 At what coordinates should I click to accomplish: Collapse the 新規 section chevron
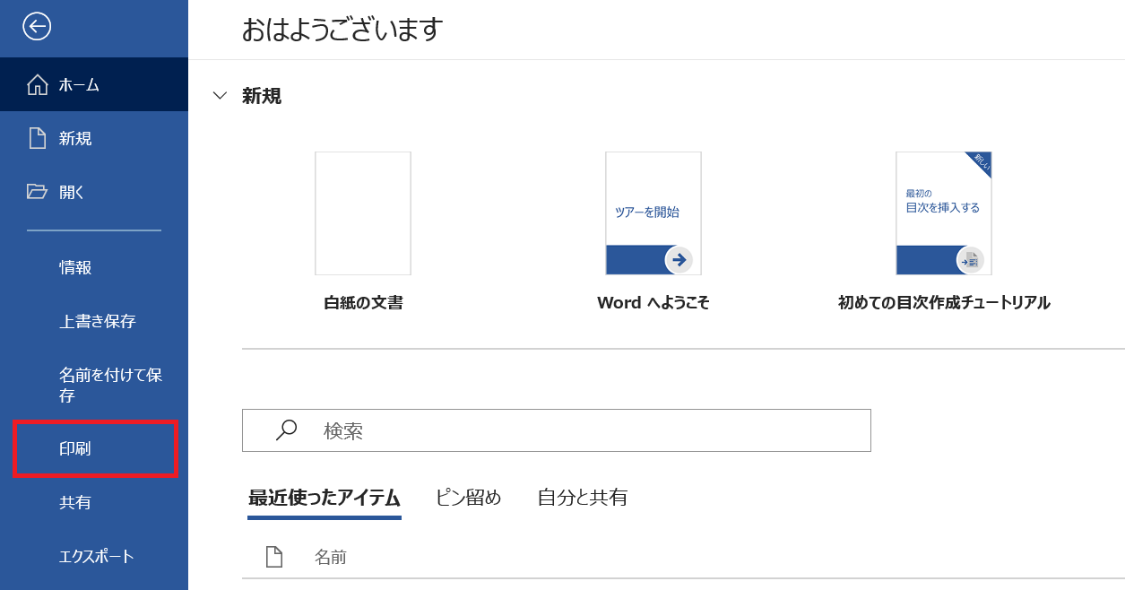click(x=220, y=96)
